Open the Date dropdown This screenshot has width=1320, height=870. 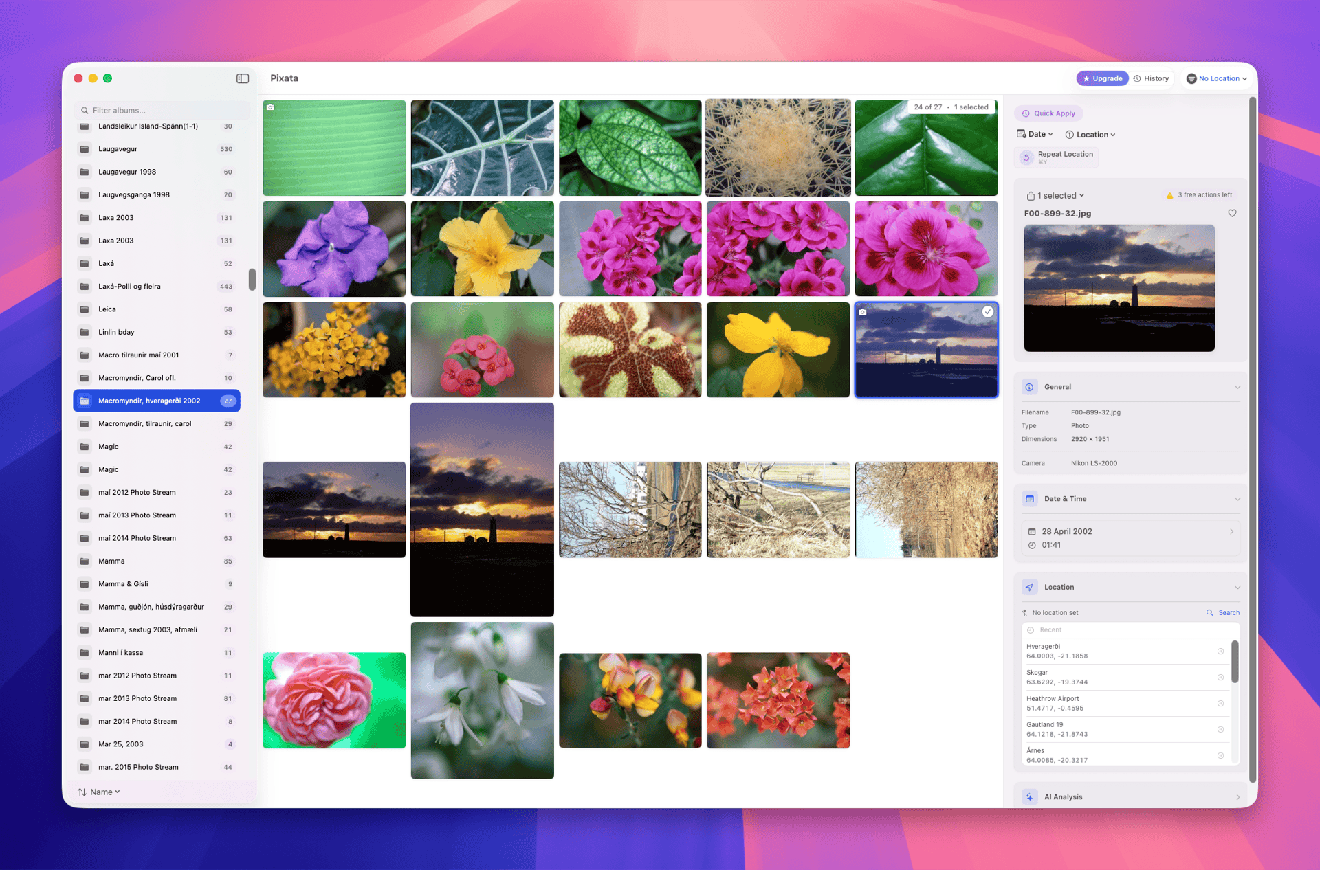click(1035, 134)
